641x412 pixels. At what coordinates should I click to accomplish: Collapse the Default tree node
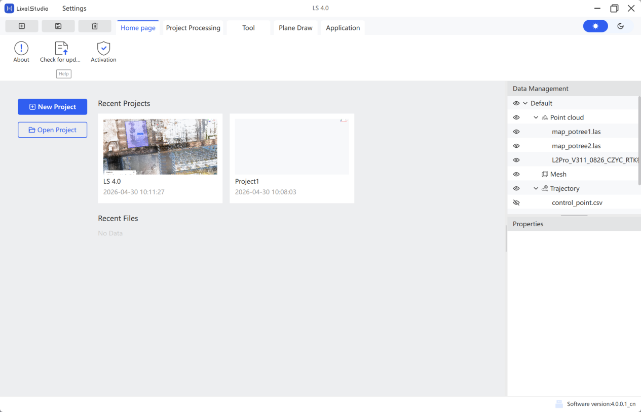click(x=525, y=103)
